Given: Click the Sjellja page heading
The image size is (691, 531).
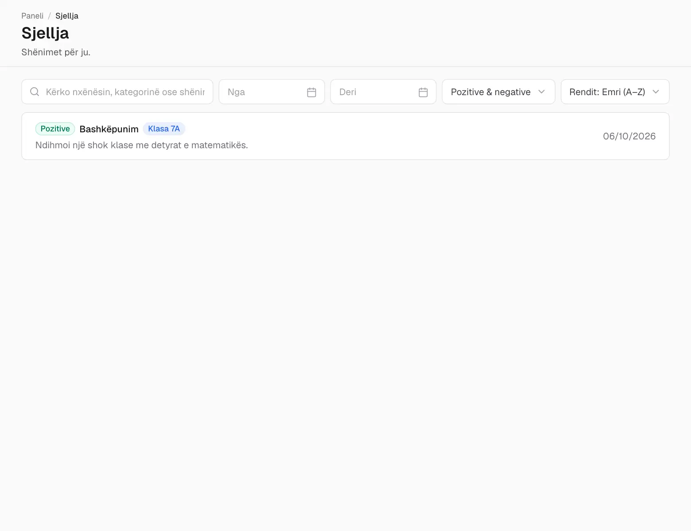Looking at the screenshot, I should point(45,33).
